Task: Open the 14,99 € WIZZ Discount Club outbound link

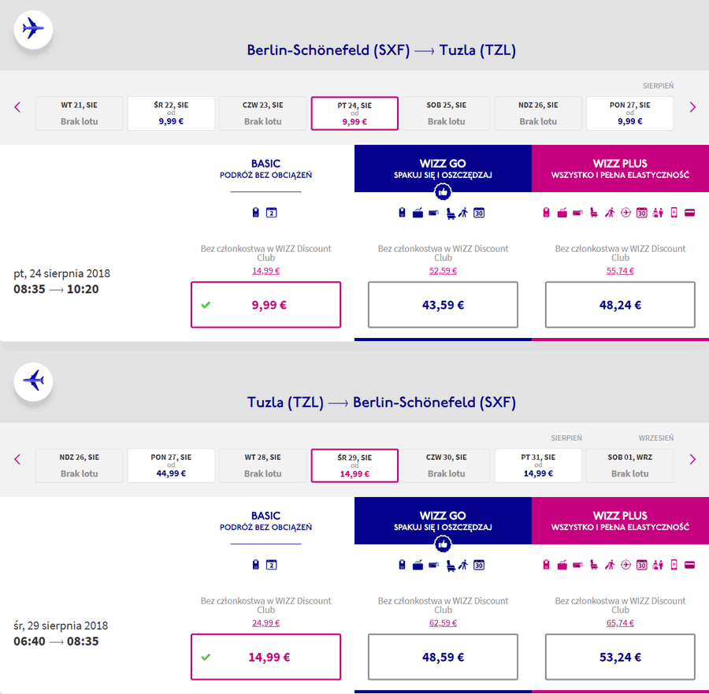Action: tap(266, 271)
